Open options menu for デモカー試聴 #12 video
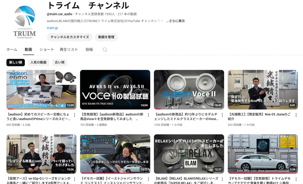Screen dimensions: 303x184 pos(296,179)
